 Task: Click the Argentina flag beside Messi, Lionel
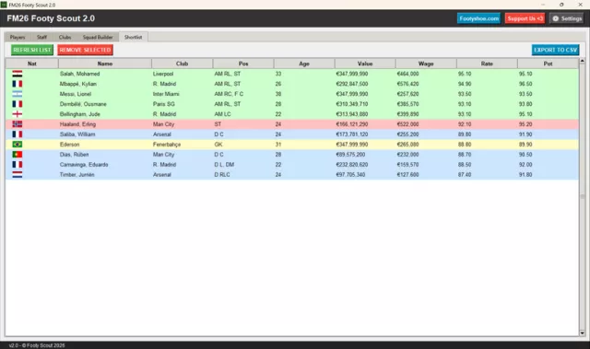(18, 94)
